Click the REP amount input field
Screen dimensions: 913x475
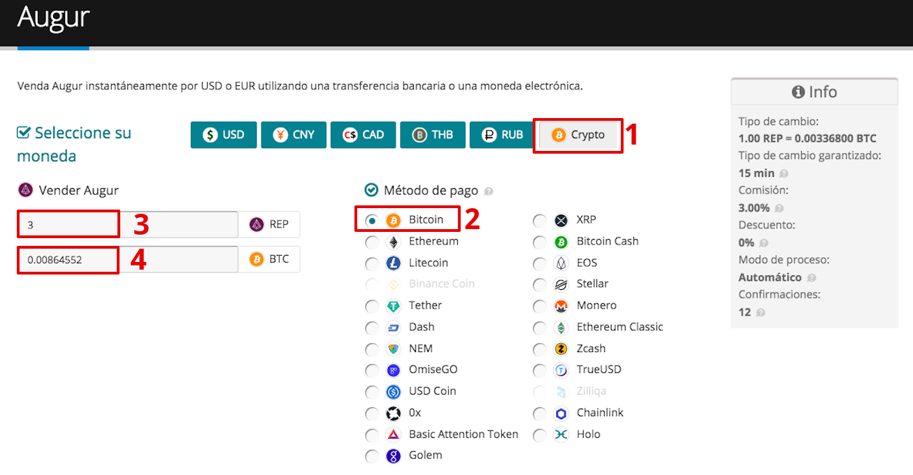pyautogui.click(x=128, y=225)
